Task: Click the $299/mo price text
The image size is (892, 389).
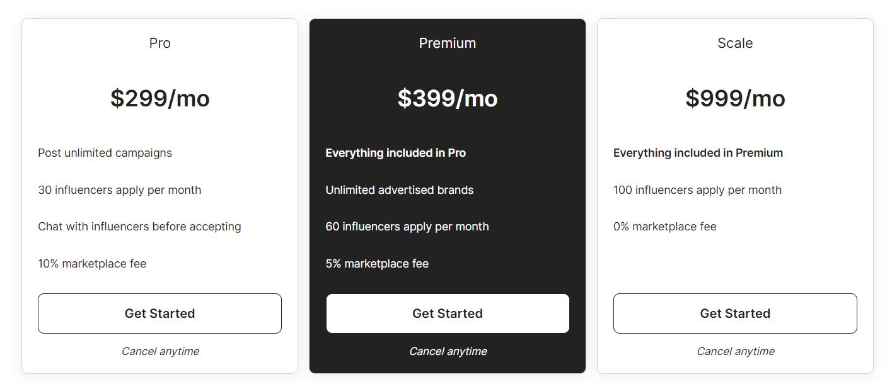Action: (x=159, y=98)
